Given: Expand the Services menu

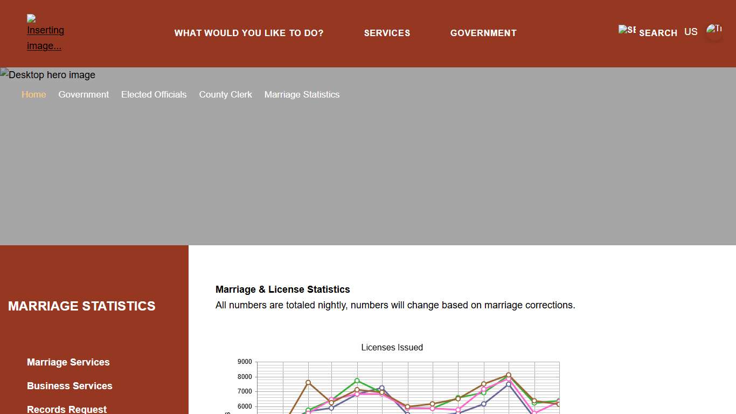Looking at the screenshot, I should pyautogui.click(x=387, y=33).
